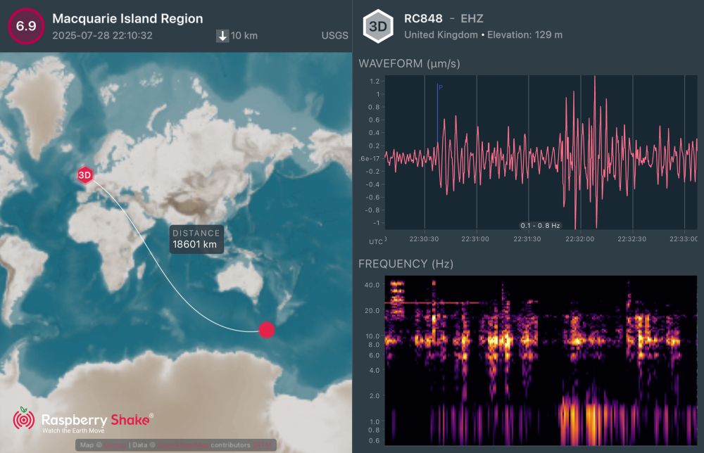Click the 22:30:30 time axis label
Image resolution: width=704 pixels, height=453 pixels.
tap(424, 239)
